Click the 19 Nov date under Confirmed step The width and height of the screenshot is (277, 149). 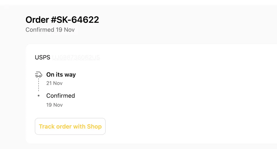54,105
